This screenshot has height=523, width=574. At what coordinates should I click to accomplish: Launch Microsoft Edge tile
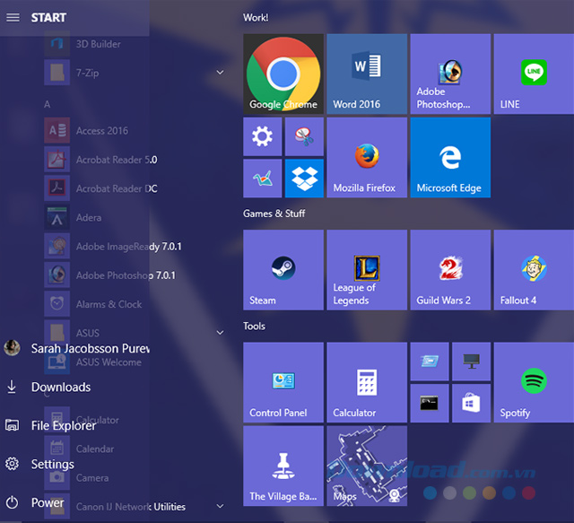coord(450,158)
